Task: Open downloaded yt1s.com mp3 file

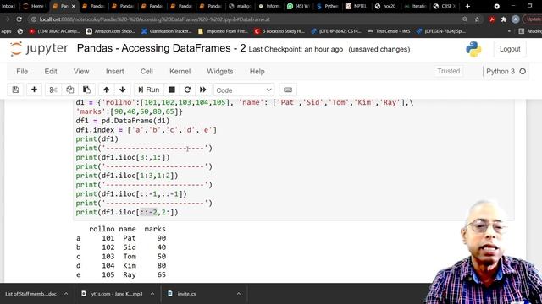Action: 113,294
